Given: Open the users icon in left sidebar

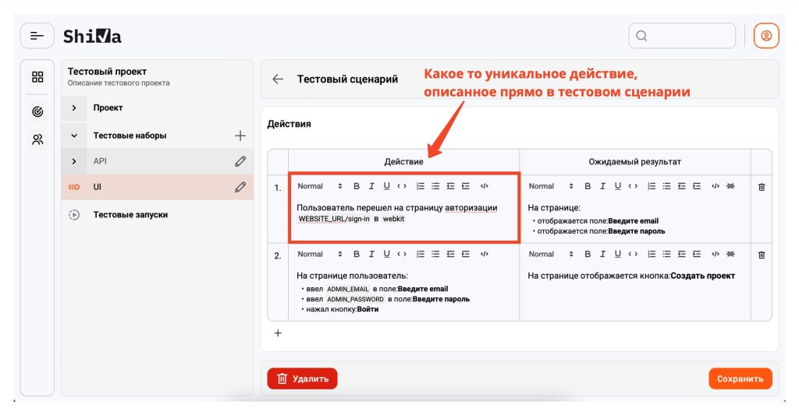Looking at the screenshot, I should click(x=37, y=140).
